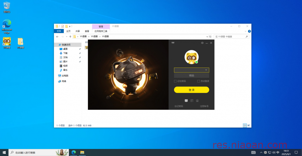Screen dimensions: 302x156
Task: Enable the 自动登录 checkbox
Action: click(198, 81)
